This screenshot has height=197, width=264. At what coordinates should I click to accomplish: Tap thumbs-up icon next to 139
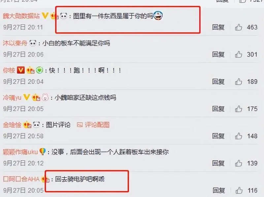click(238, 163)
